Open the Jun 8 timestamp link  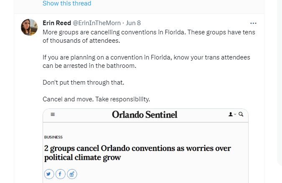click(133, 23)
